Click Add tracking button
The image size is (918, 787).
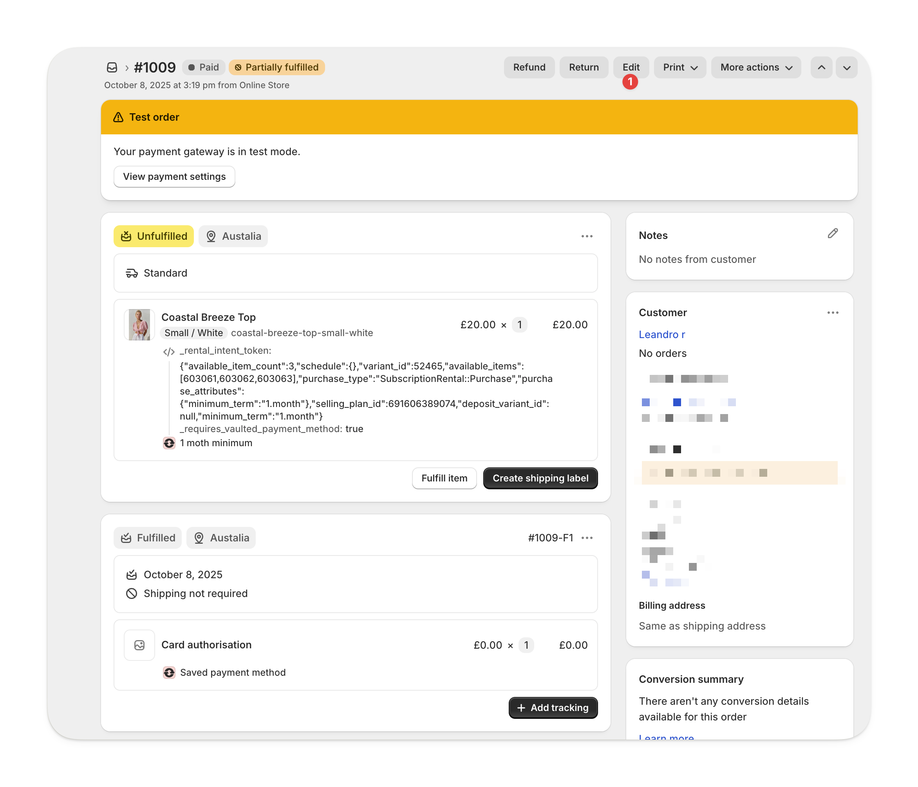pyautogui.click(x=553, y=708)
